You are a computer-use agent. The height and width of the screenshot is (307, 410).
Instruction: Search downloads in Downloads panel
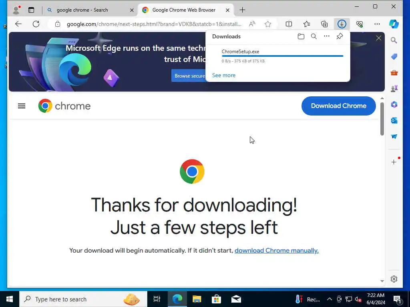[314, 36]
